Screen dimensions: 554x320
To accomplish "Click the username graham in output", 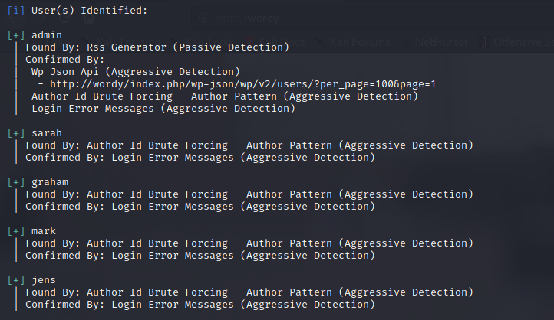I will coord(50,182).
